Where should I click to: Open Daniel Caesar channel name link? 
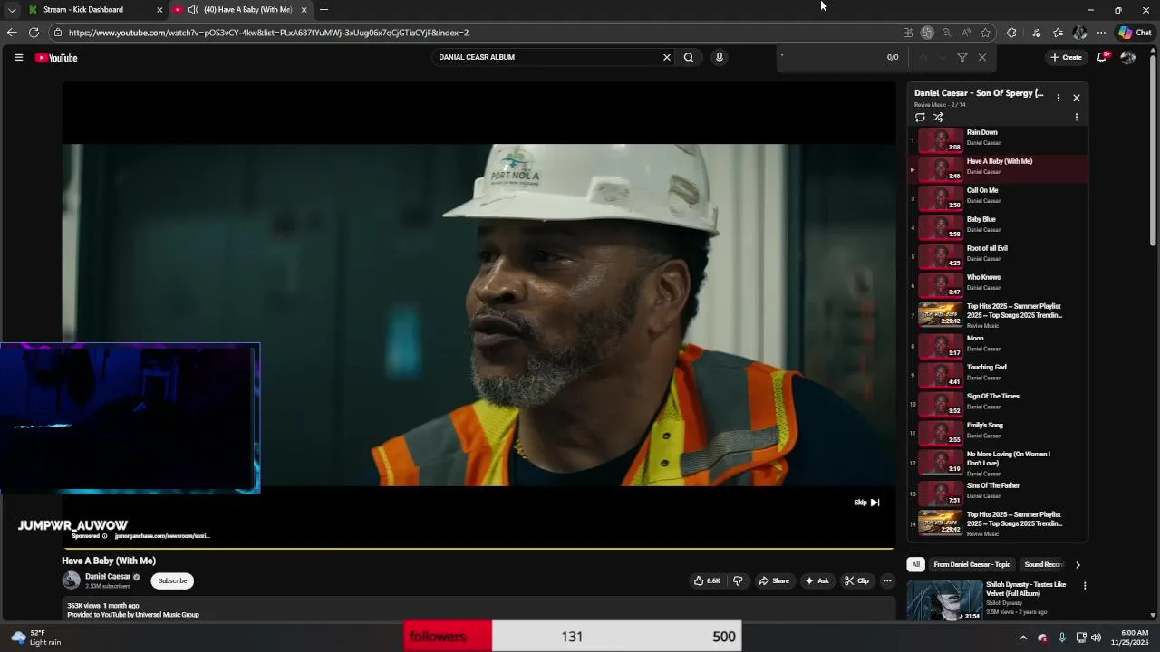pos(108,577)
